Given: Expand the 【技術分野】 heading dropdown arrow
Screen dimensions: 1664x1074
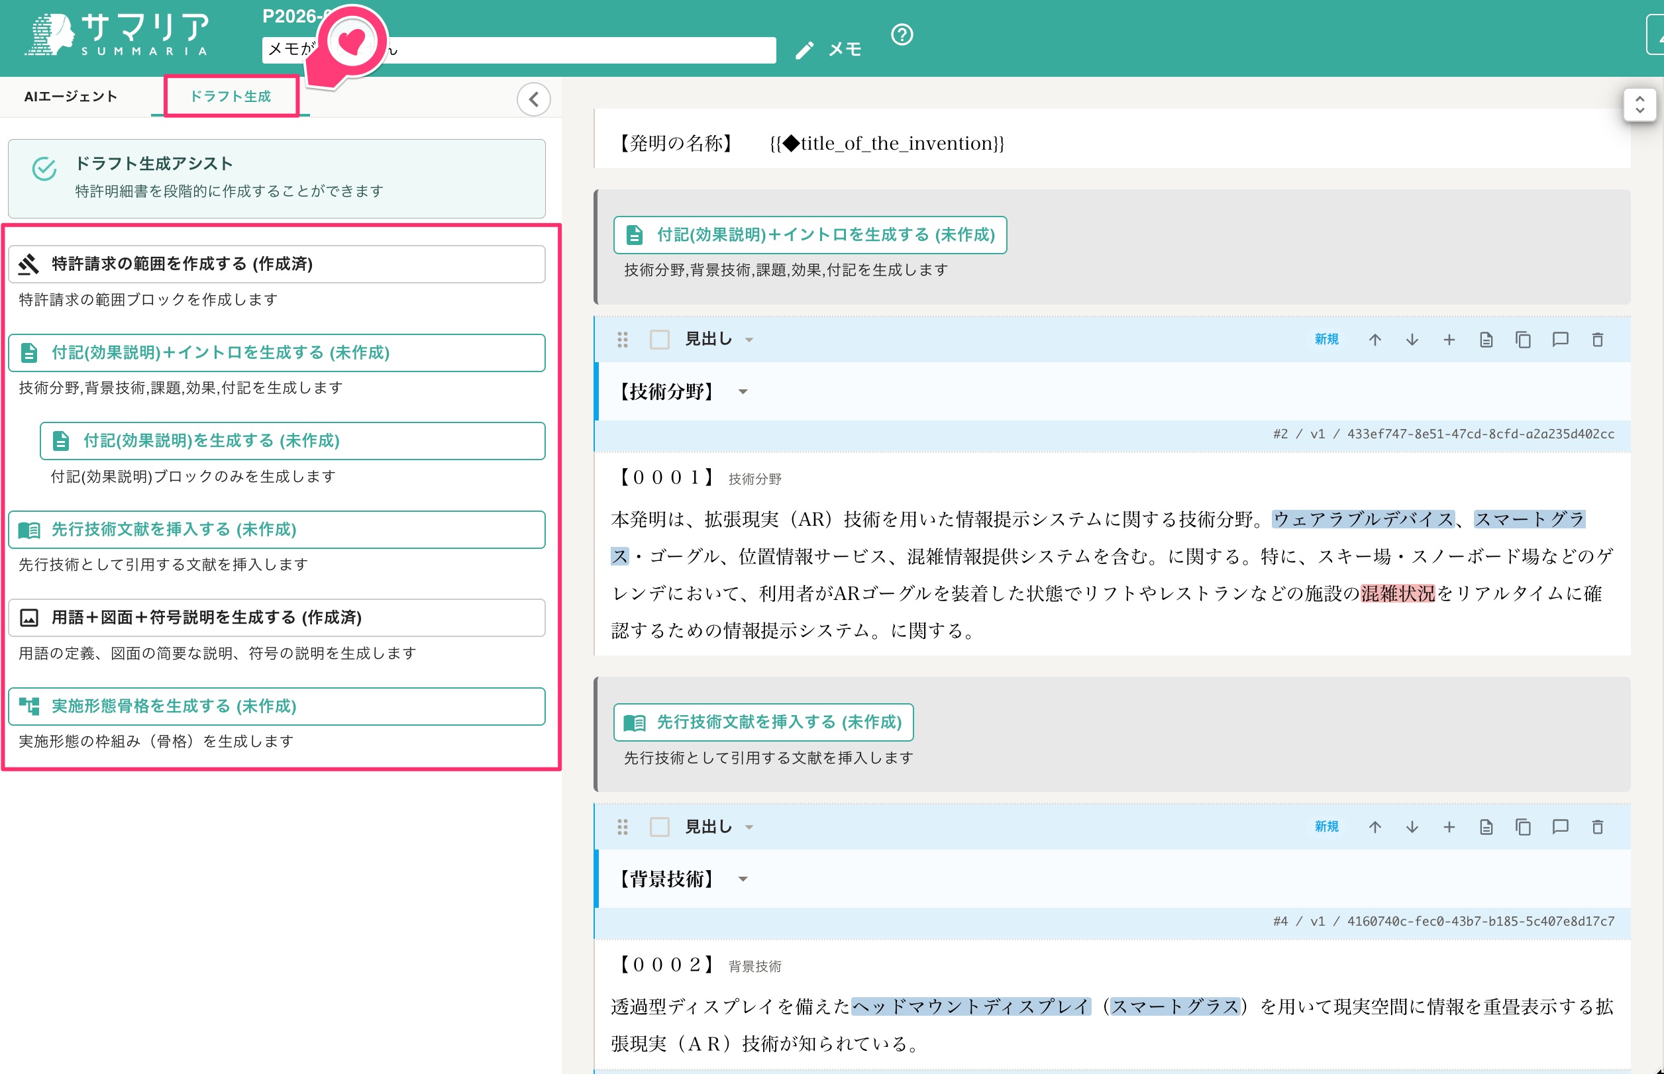Looking at the screenshot, I should [x=743, y=392].
